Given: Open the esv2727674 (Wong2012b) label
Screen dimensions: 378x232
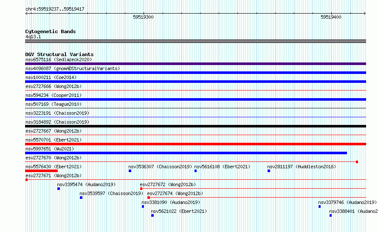Looking at the screenshot, I should (175, 193).
